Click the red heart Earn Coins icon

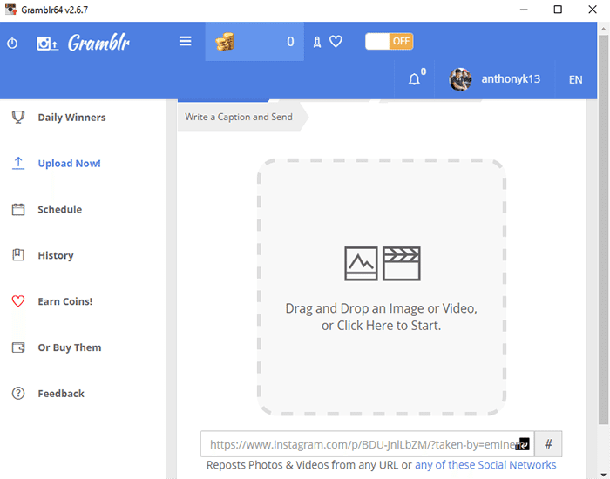[18, 301]
